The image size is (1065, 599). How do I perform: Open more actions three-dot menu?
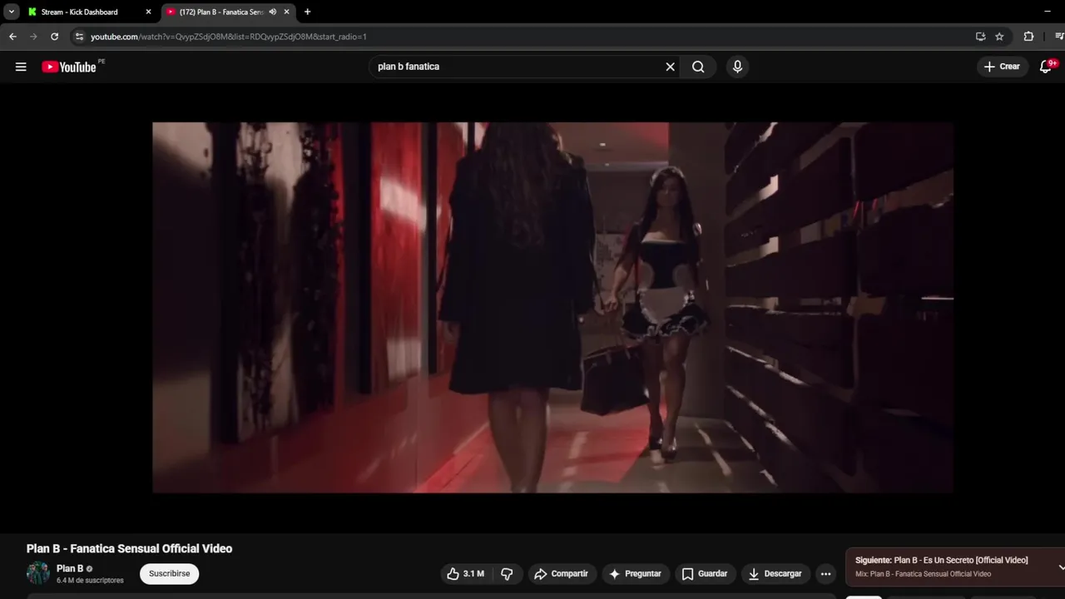[825, 574]
